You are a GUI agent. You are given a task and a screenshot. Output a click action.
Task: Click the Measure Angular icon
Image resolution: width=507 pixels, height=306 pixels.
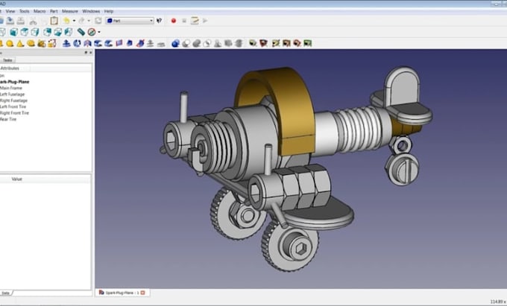[x=263, y=43]
